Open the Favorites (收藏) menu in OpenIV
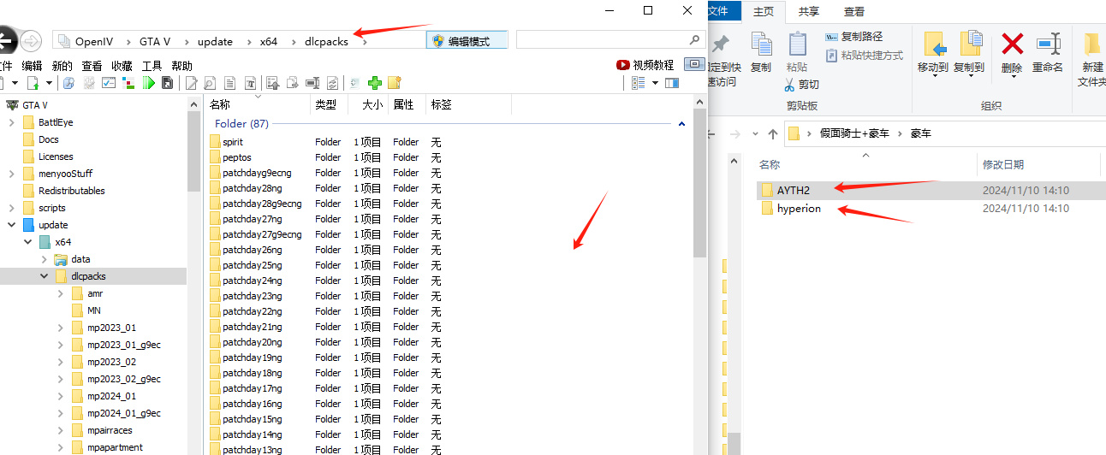 tap(122, 66)
